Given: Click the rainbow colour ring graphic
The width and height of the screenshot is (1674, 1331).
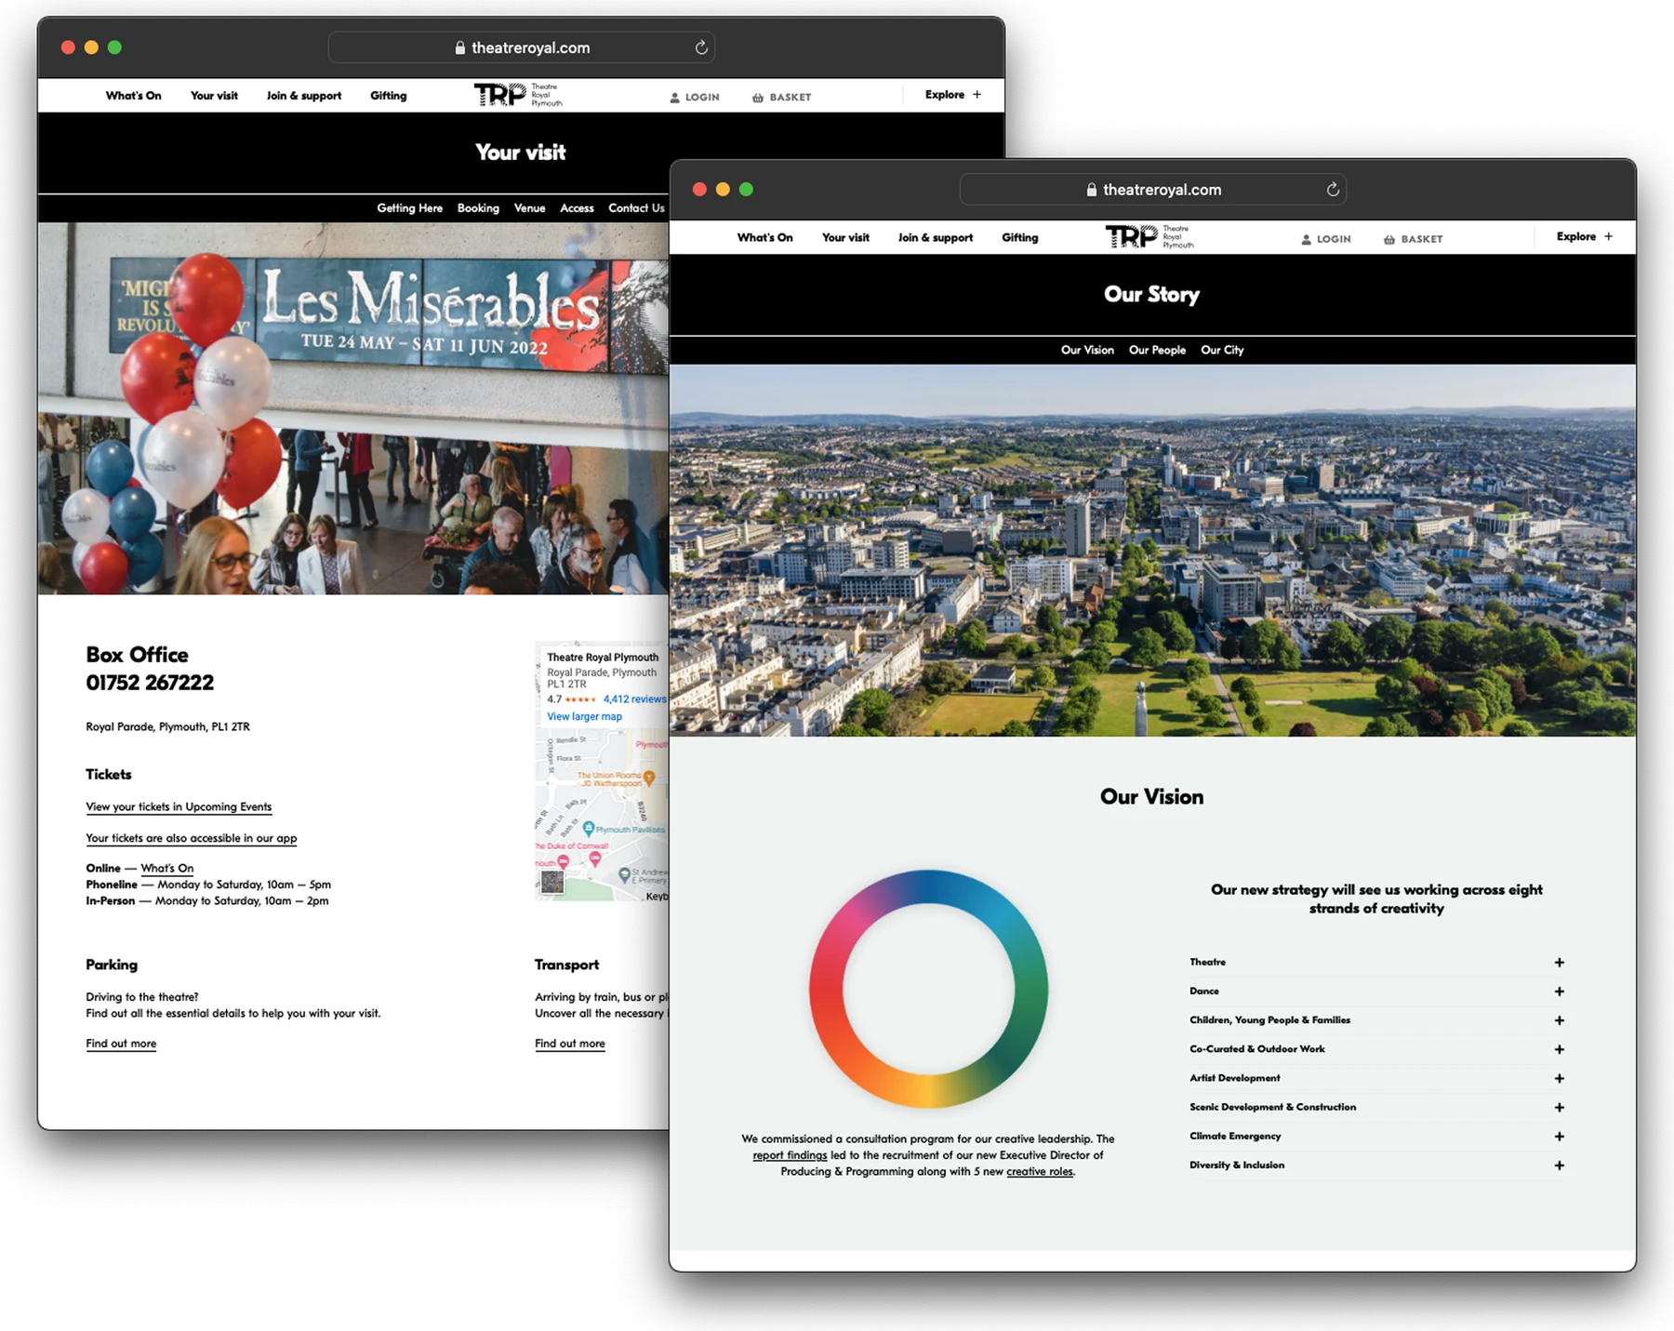Looking at the screenshot, I should (x=928, y=989).
